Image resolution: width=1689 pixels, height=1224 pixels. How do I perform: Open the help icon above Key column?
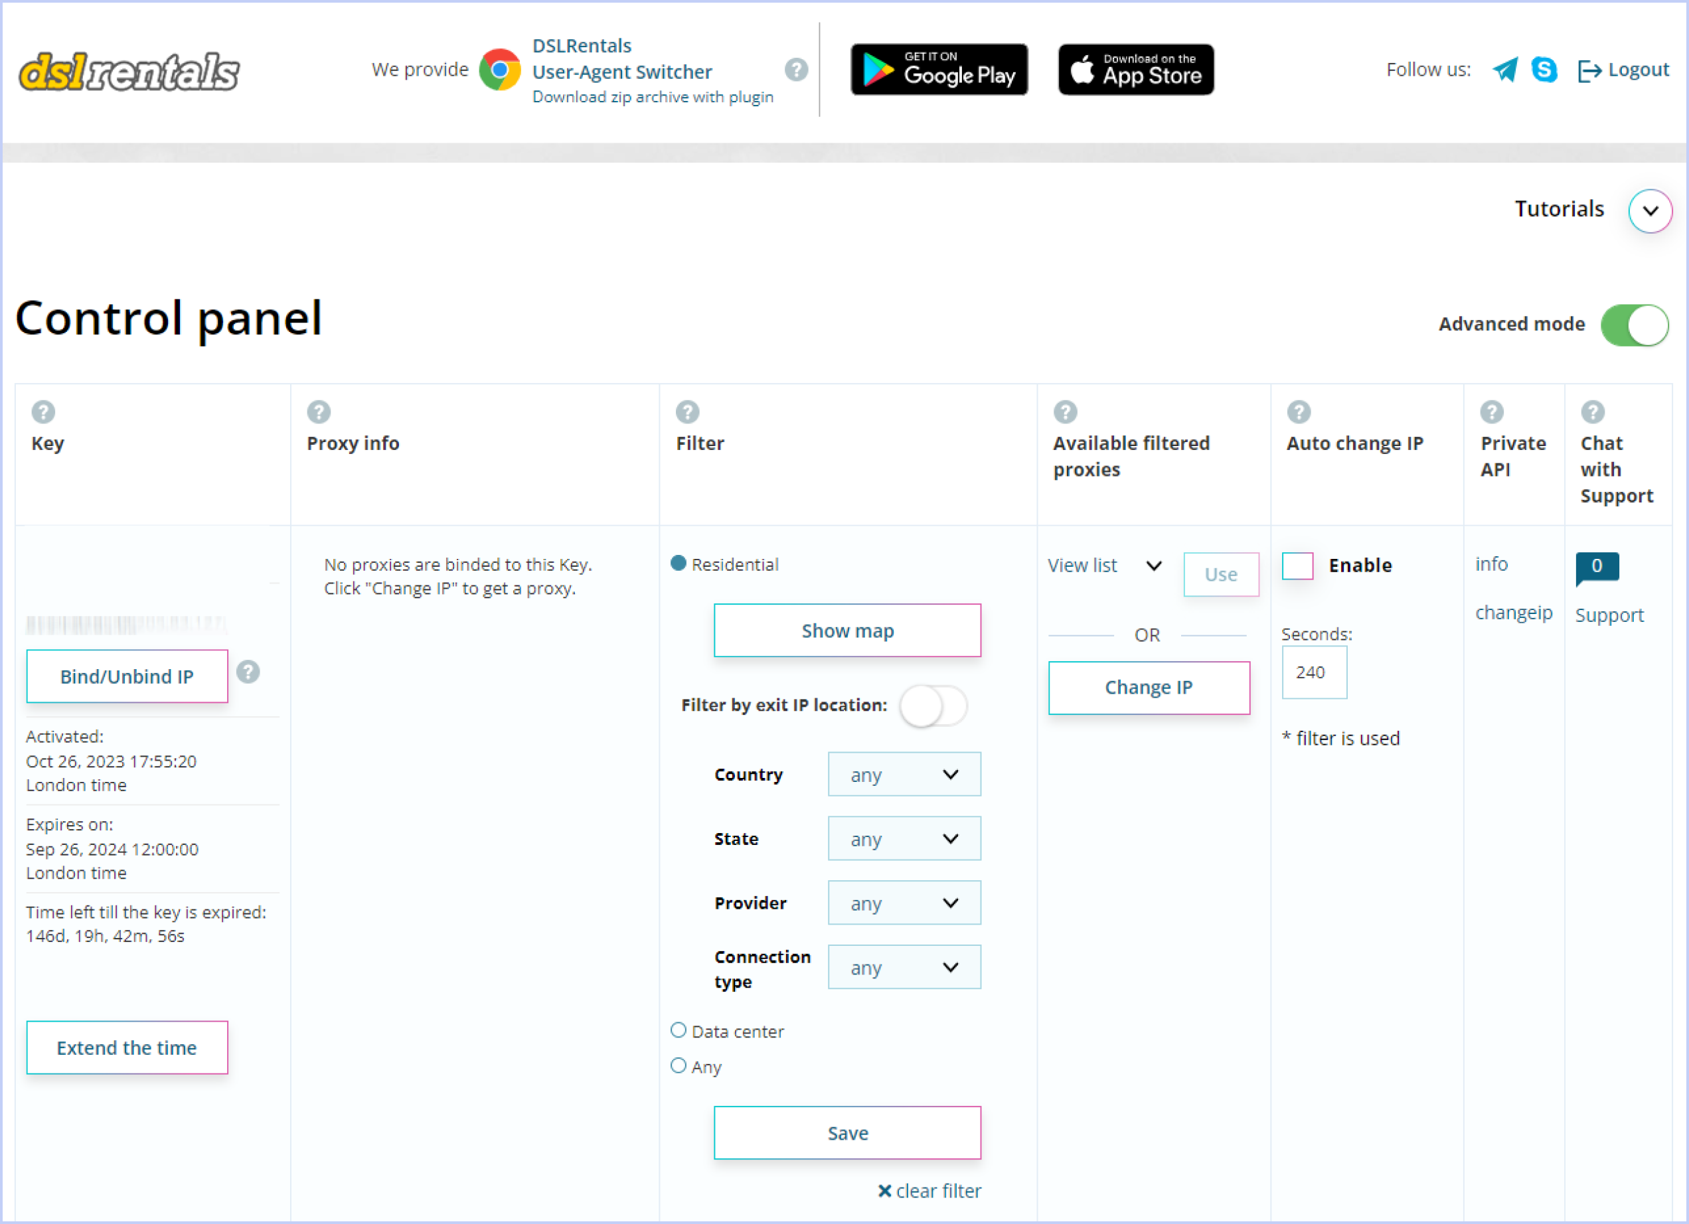coord(43,412)
